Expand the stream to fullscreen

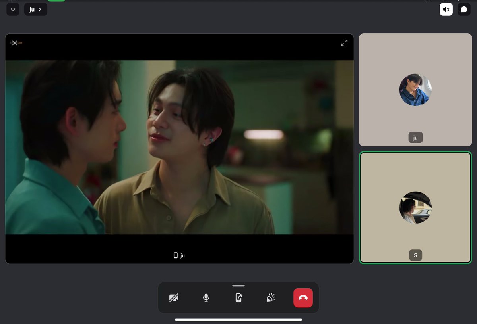[344, 43]
